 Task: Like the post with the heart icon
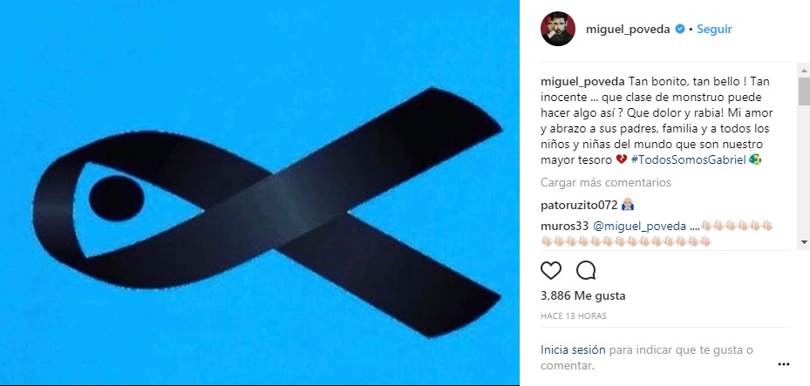(551, 270)
